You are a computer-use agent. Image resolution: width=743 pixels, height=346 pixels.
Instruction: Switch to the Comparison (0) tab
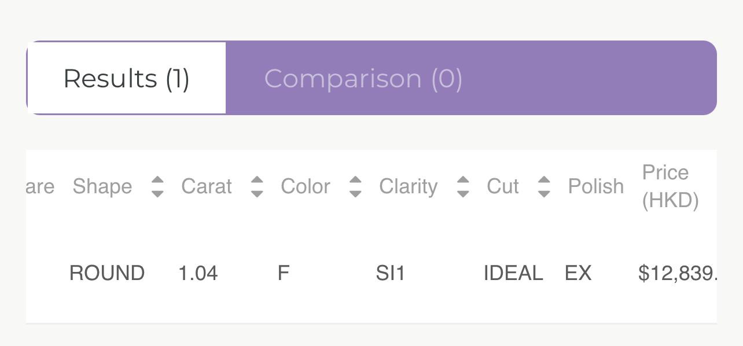click(x=363, y=78)
